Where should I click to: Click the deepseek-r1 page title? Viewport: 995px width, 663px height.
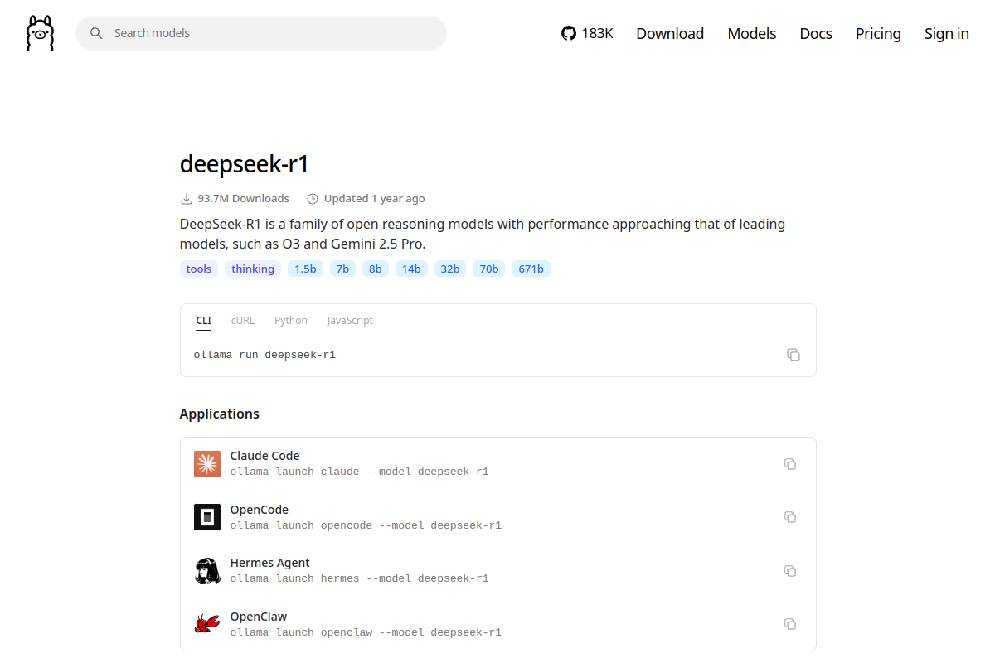coord(245,164)
